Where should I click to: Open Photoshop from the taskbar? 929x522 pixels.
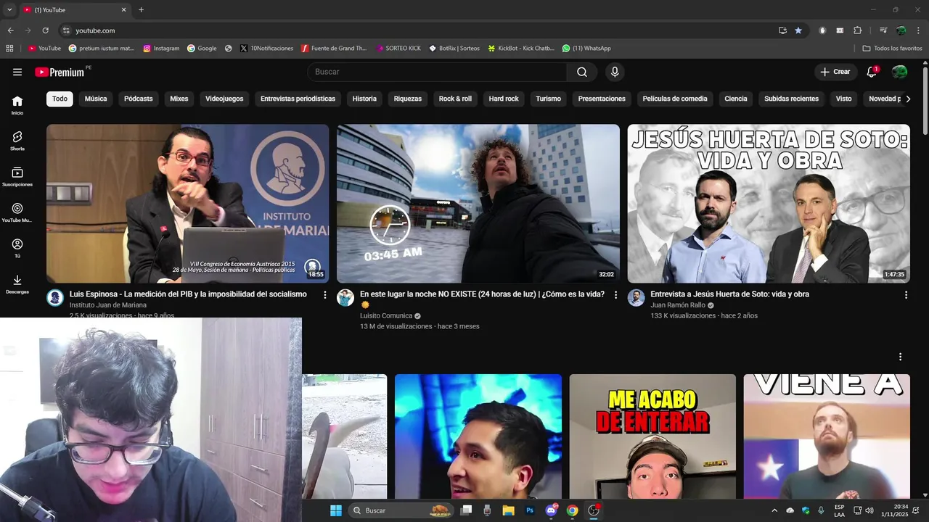coord(530,510)
